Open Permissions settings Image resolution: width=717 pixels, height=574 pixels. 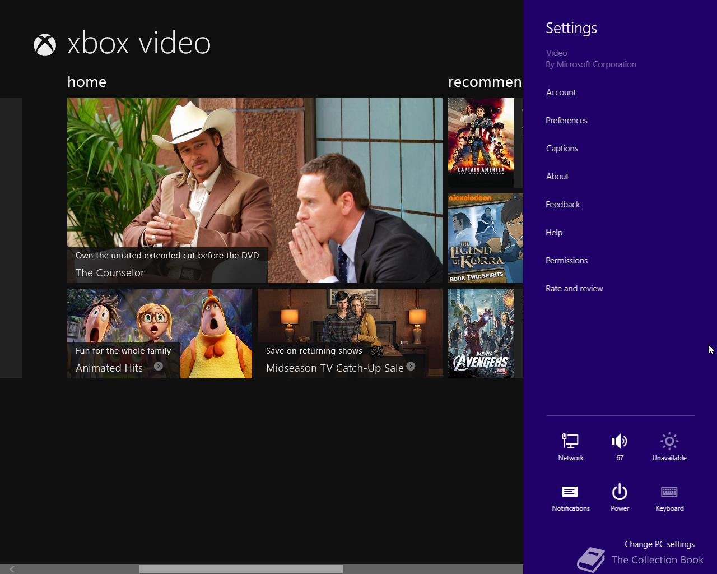(x=566, y=261)
